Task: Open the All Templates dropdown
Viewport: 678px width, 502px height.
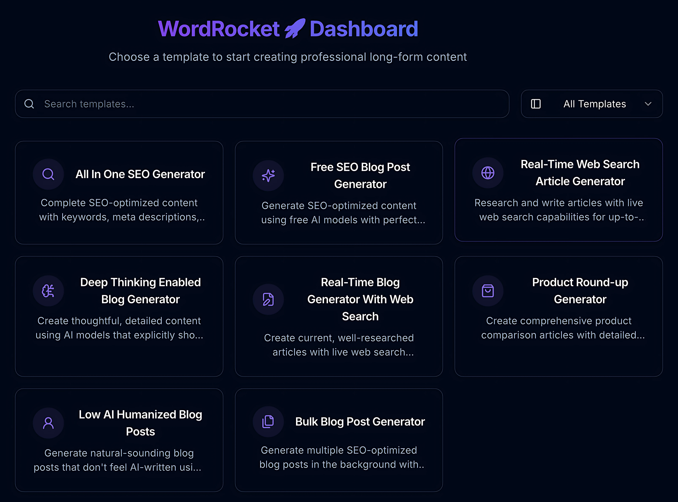Action: [592, 104]
